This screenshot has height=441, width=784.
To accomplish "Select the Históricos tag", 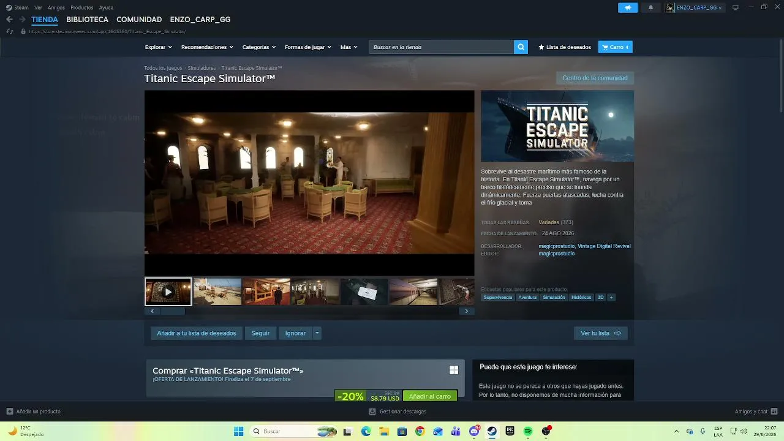I will tap(581, 298).
